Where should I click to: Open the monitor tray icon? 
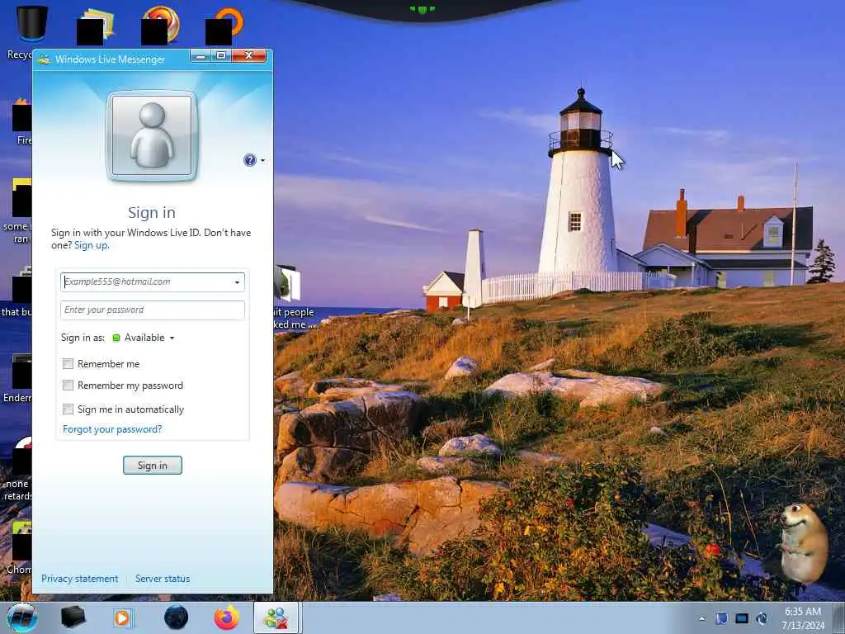(742, 618)
